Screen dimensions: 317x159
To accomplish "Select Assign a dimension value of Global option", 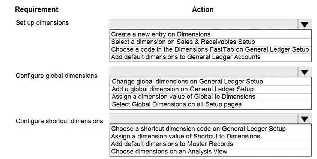I will 210,97.
